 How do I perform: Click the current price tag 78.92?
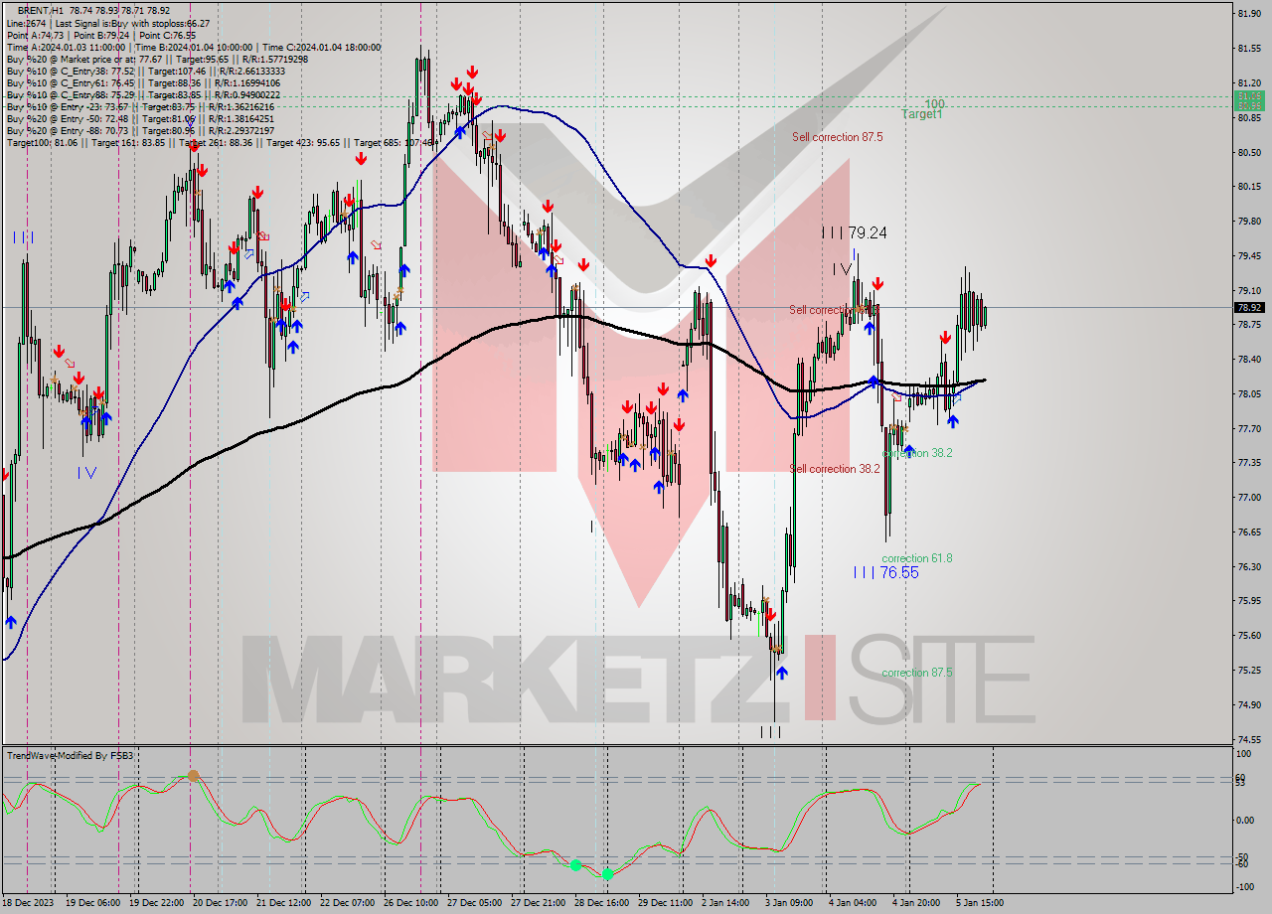[x=1248, y=307]
